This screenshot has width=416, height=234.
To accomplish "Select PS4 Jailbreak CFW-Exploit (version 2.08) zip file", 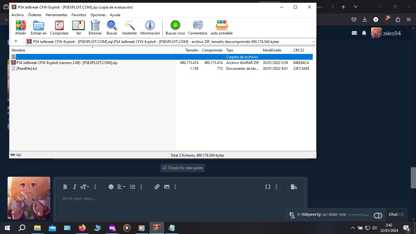I will point(161,63).
